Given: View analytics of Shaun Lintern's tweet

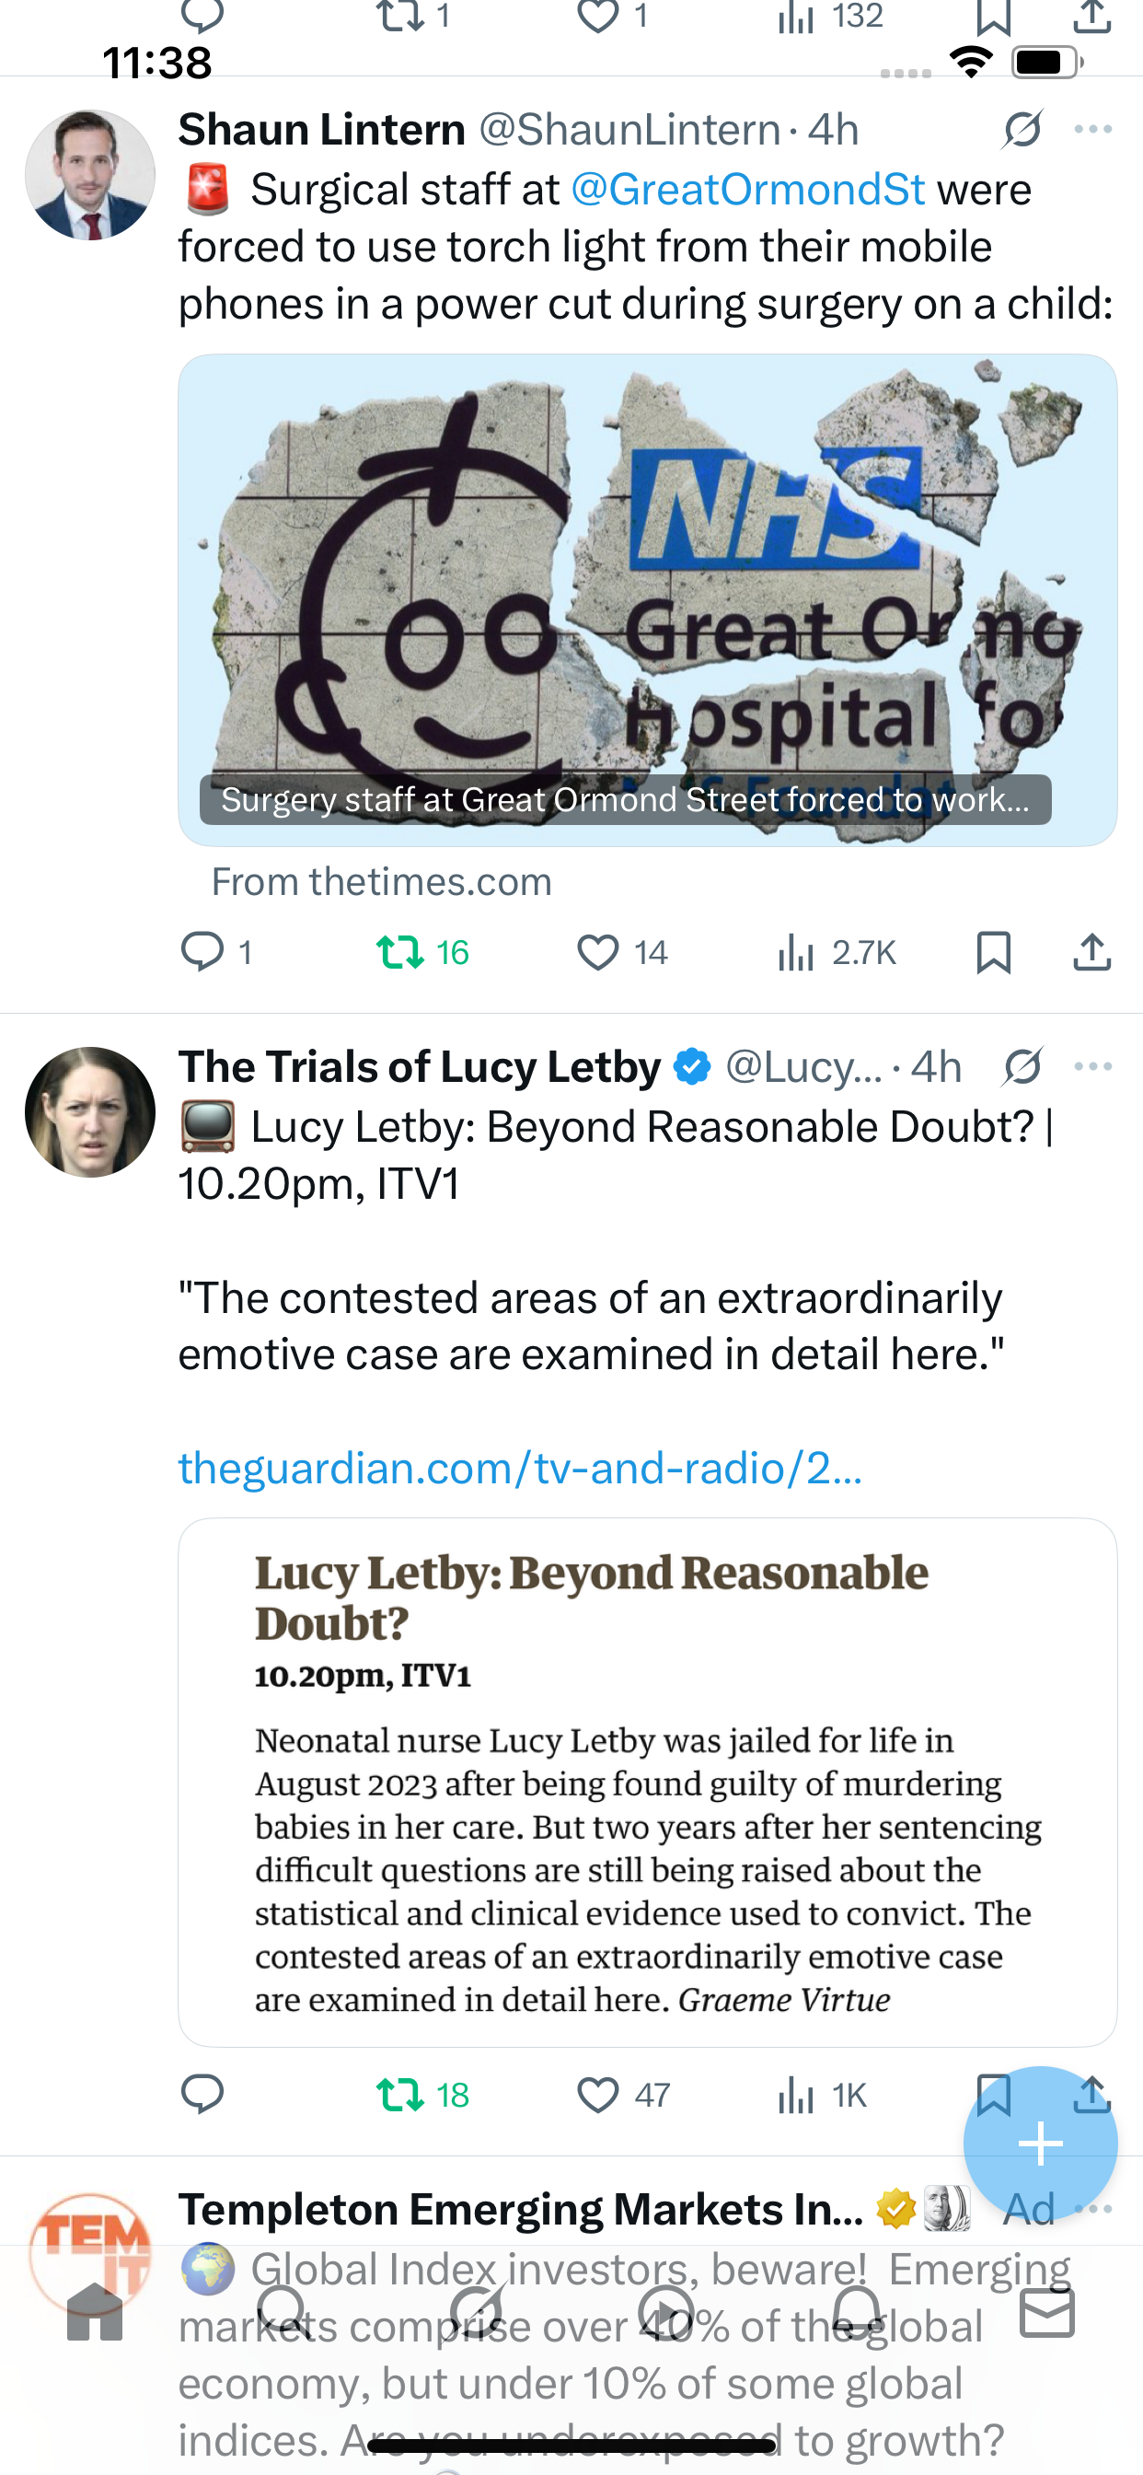Looking at the screenshot, I should coord(796,952).
